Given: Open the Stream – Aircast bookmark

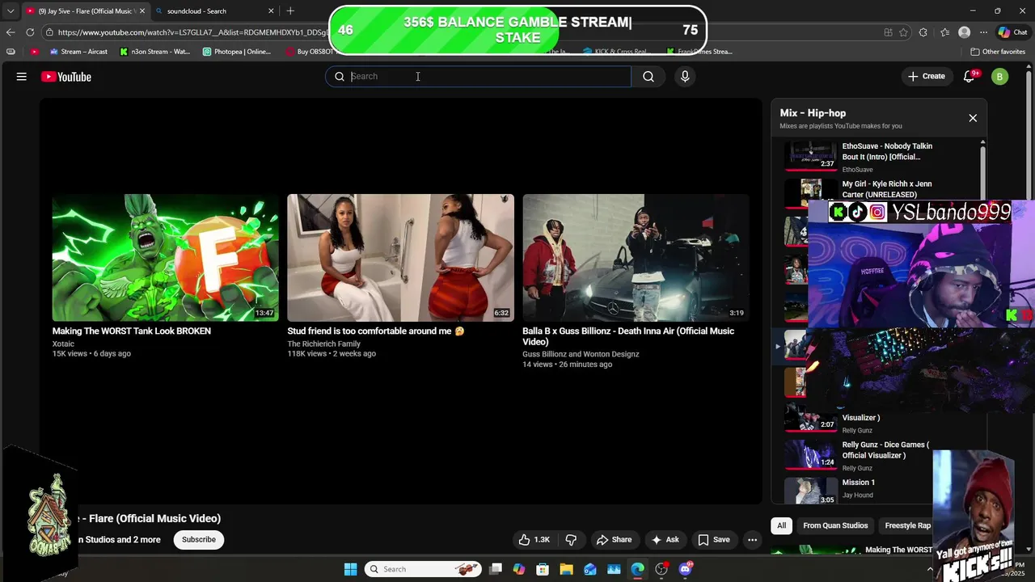Looking at the screenshot, I should point(78,52).
